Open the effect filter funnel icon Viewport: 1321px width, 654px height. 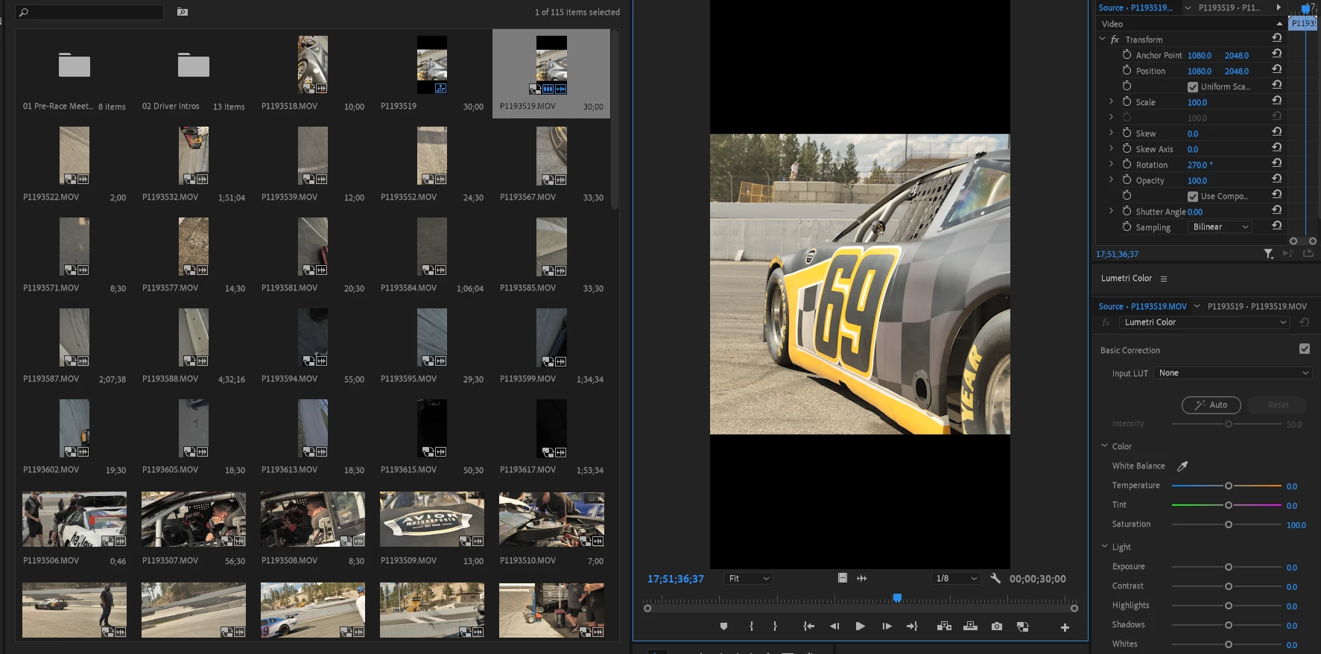click(1268, 254)
